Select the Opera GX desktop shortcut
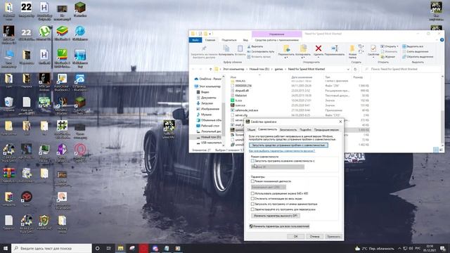This screenshot has width=450, height=253. click(x=80, y=152)
